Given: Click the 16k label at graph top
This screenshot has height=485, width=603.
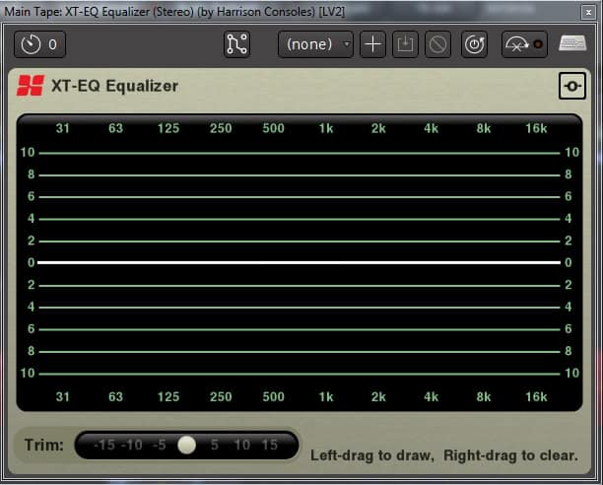Looking at the screenshot, I should (536, 128).
